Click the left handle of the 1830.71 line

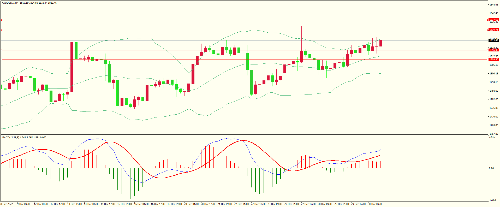pyautogui.click(x=1, y=30)
